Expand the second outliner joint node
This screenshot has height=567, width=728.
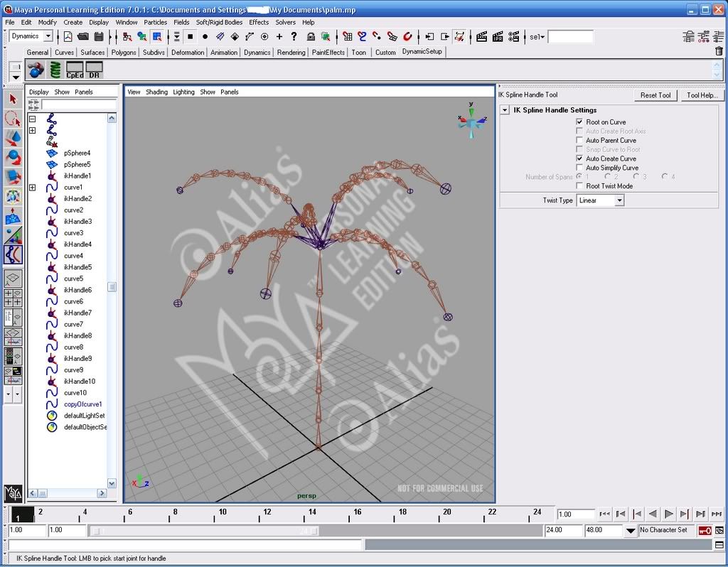pos(33,131)
